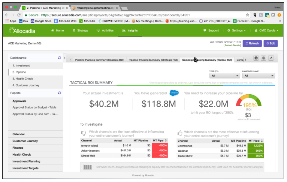The width and height of the screenshot is (287, 182).
Task: Click the Salesforce cloud icon
Action: (174, 93)
